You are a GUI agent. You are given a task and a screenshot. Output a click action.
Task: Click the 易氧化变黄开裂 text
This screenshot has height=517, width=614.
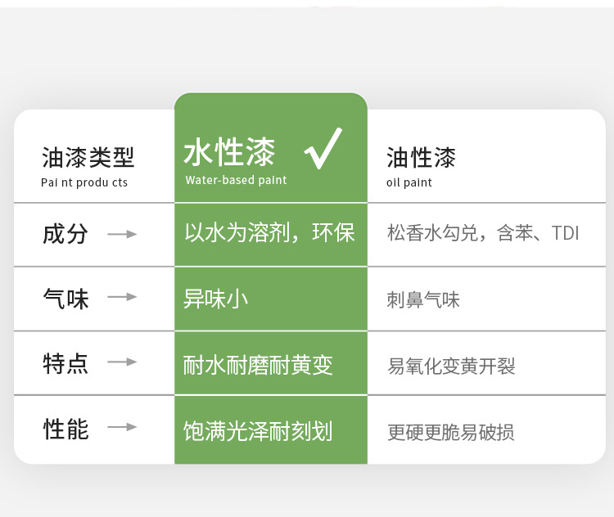pos(451,366)
